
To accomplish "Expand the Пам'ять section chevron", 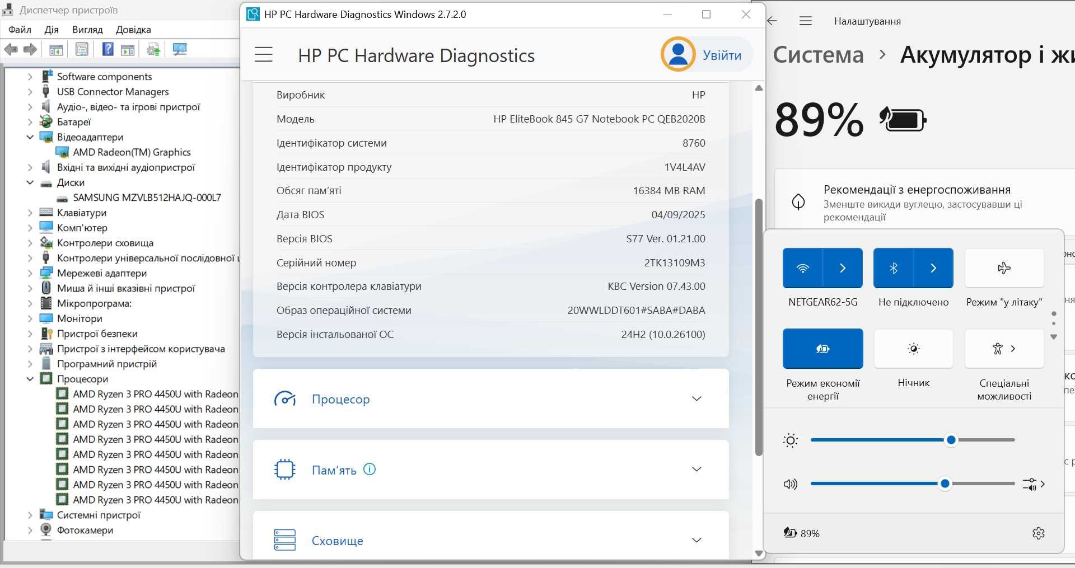I will 697,469.
